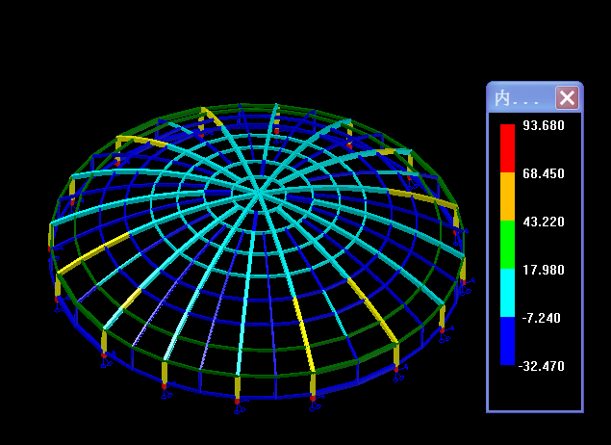Viewport: 611px width, 445px height.
Task: Click the blue legend color band
Action: click(x=507, y=341)
